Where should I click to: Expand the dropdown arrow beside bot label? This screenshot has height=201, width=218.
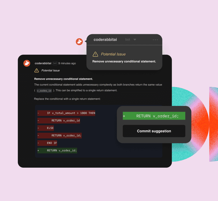[x=134, y=40]
